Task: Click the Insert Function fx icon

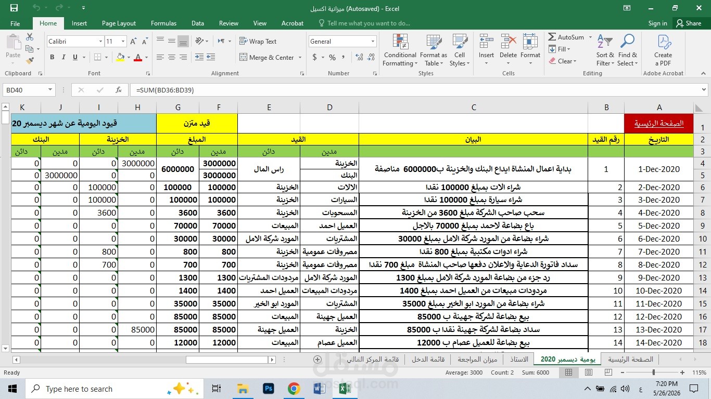Action: pos(118,90)
